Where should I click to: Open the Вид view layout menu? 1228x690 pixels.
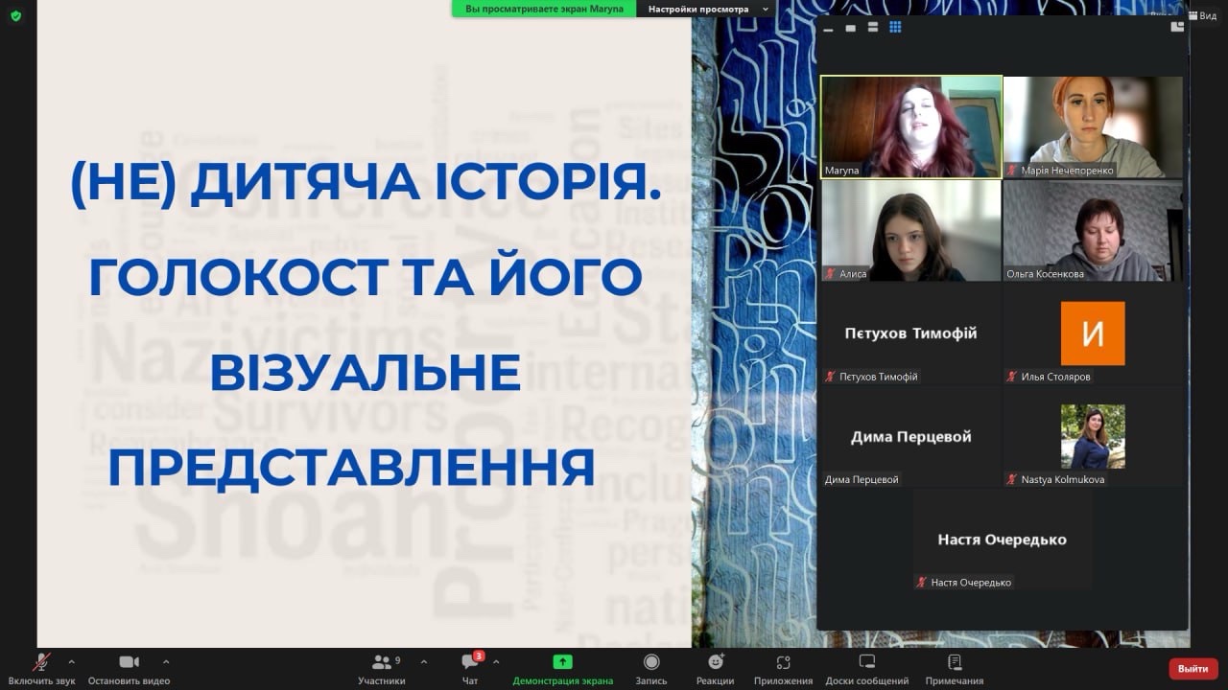coord(1201,15)
